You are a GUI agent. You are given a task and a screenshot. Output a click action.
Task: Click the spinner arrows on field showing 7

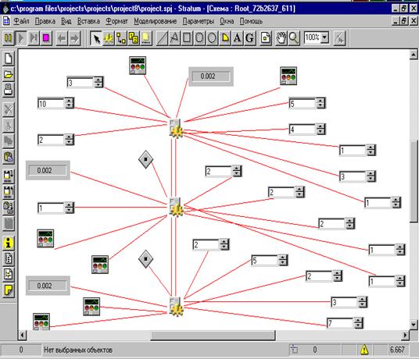[359, 323]
